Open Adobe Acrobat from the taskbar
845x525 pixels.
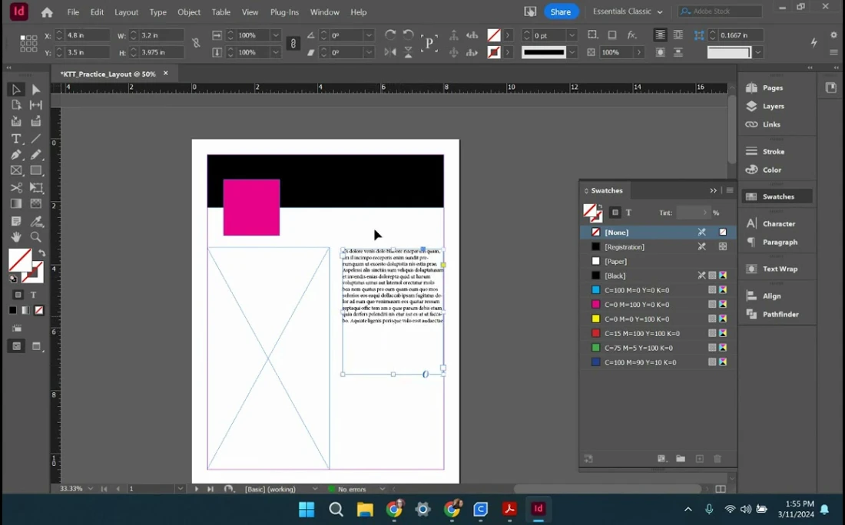(x=509, y=509)
